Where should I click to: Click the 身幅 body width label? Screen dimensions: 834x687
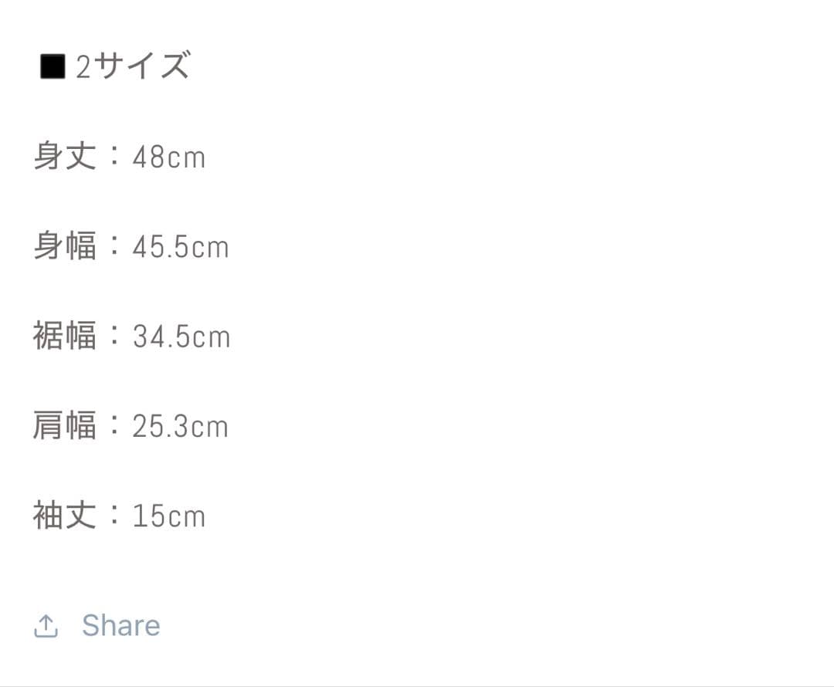(65, 246)
